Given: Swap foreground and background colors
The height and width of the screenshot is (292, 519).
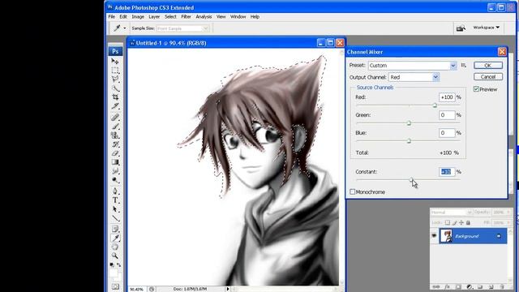Looking at the screenshot, I should tap(119, 265).
